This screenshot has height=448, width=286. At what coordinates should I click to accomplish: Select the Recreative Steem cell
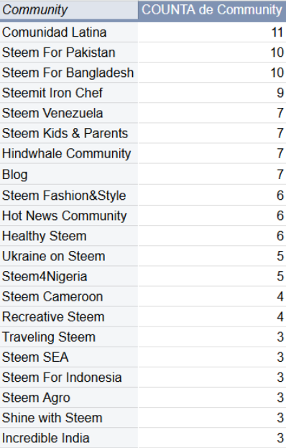tap(69, 317)
